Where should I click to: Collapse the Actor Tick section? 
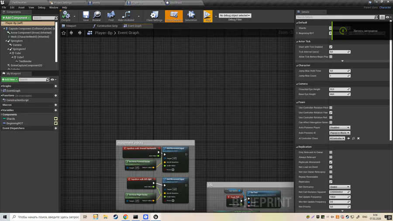coord(297,41)
